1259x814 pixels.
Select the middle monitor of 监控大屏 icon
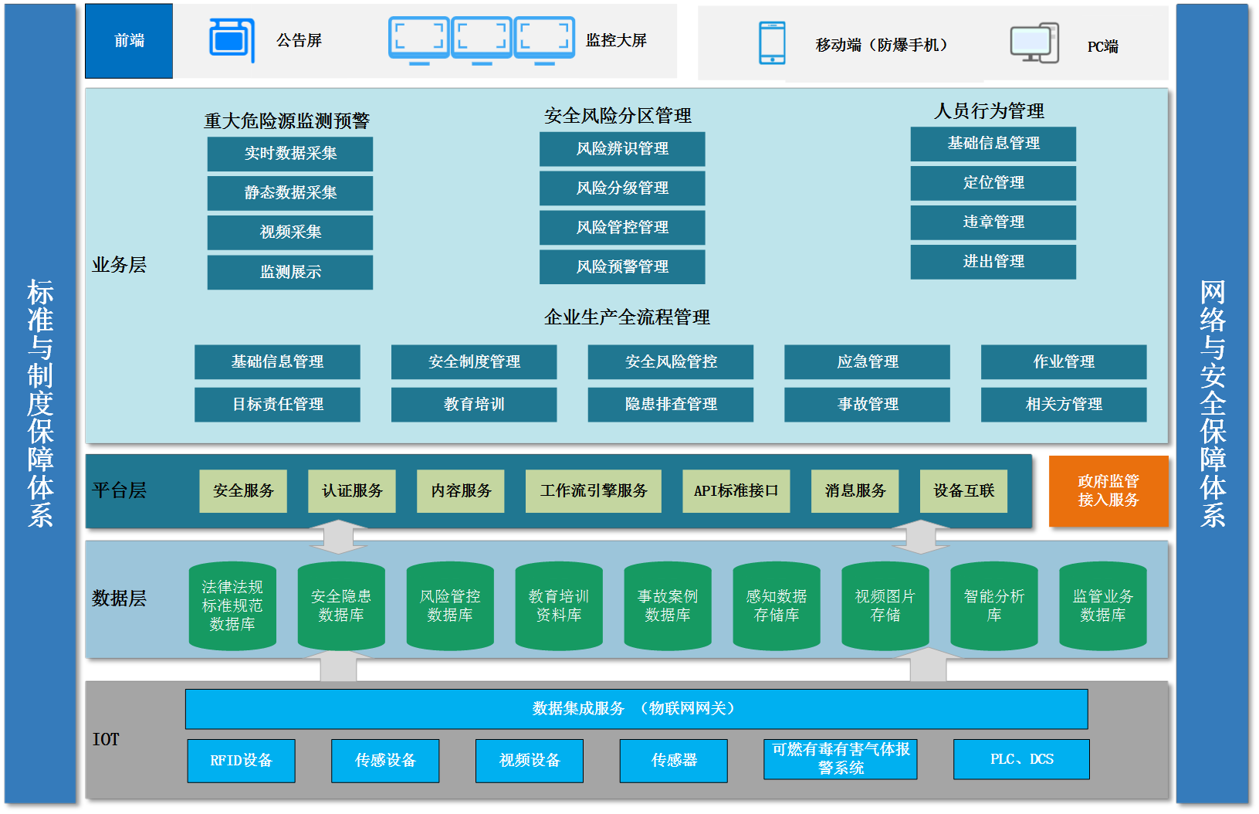point(482,39)
